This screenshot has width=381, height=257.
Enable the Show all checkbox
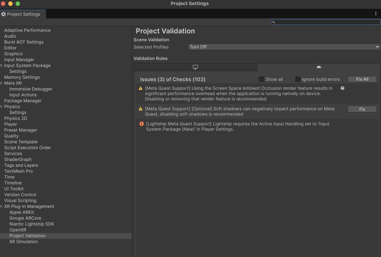[261, 79]
